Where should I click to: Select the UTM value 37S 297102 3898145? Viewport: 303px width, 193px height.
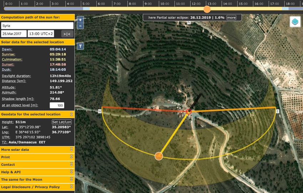point(33,137)
